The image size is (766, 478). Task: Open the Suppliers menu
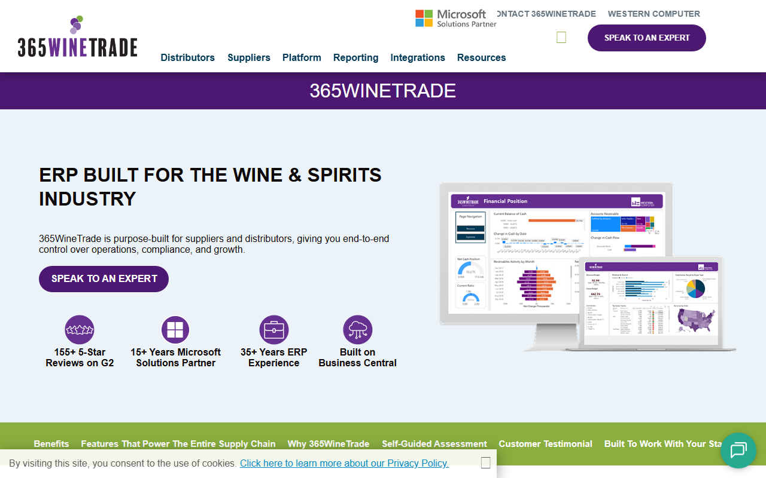tap(249, 57)
